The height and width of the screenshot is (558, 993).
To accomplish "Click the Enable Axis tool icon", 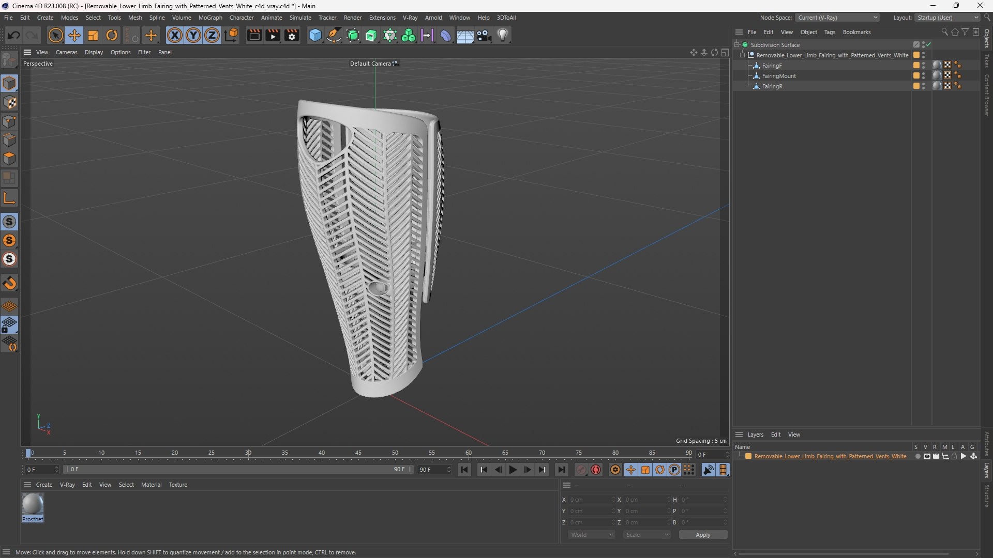I will [9, 198].
